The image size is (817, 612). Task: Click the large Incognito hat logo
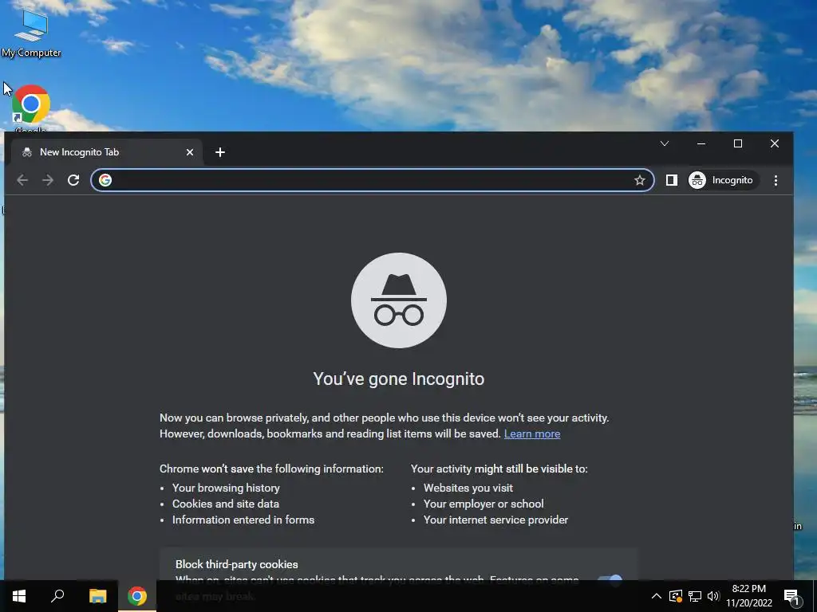pos(399,300)
